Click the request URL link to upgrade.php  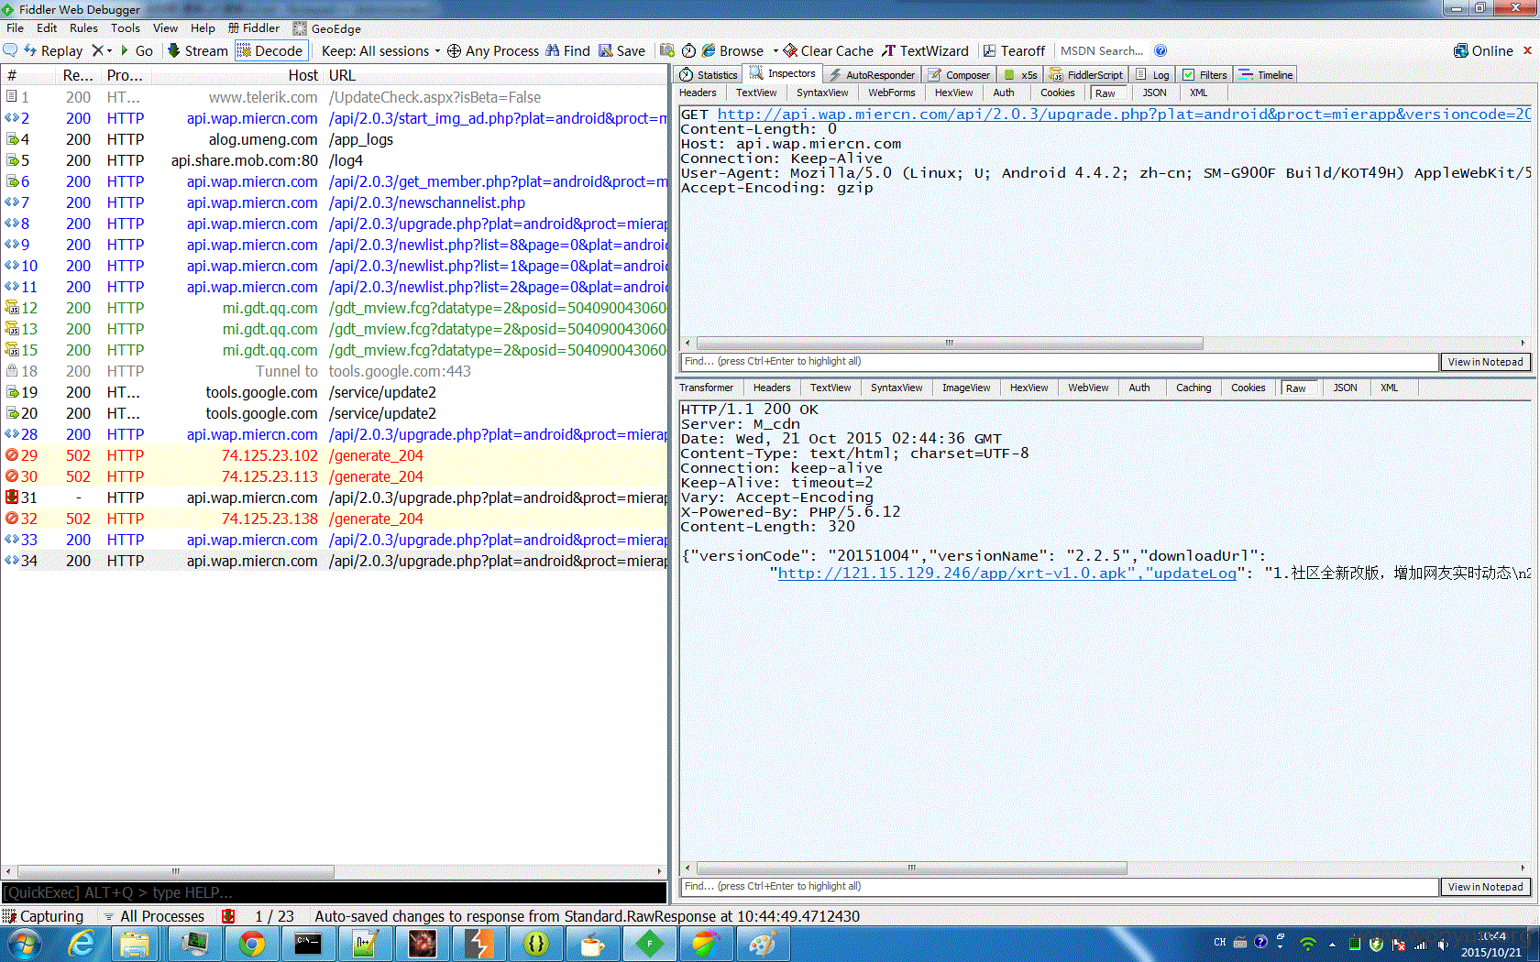(x=1124, y=115)
